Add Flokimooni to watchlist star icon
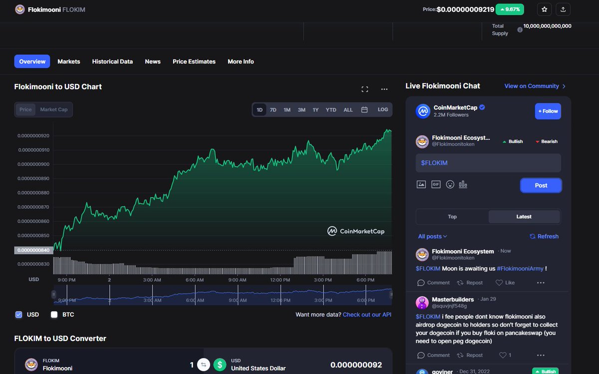The width and height of the screenshot is (599, 374). [545, 9]
